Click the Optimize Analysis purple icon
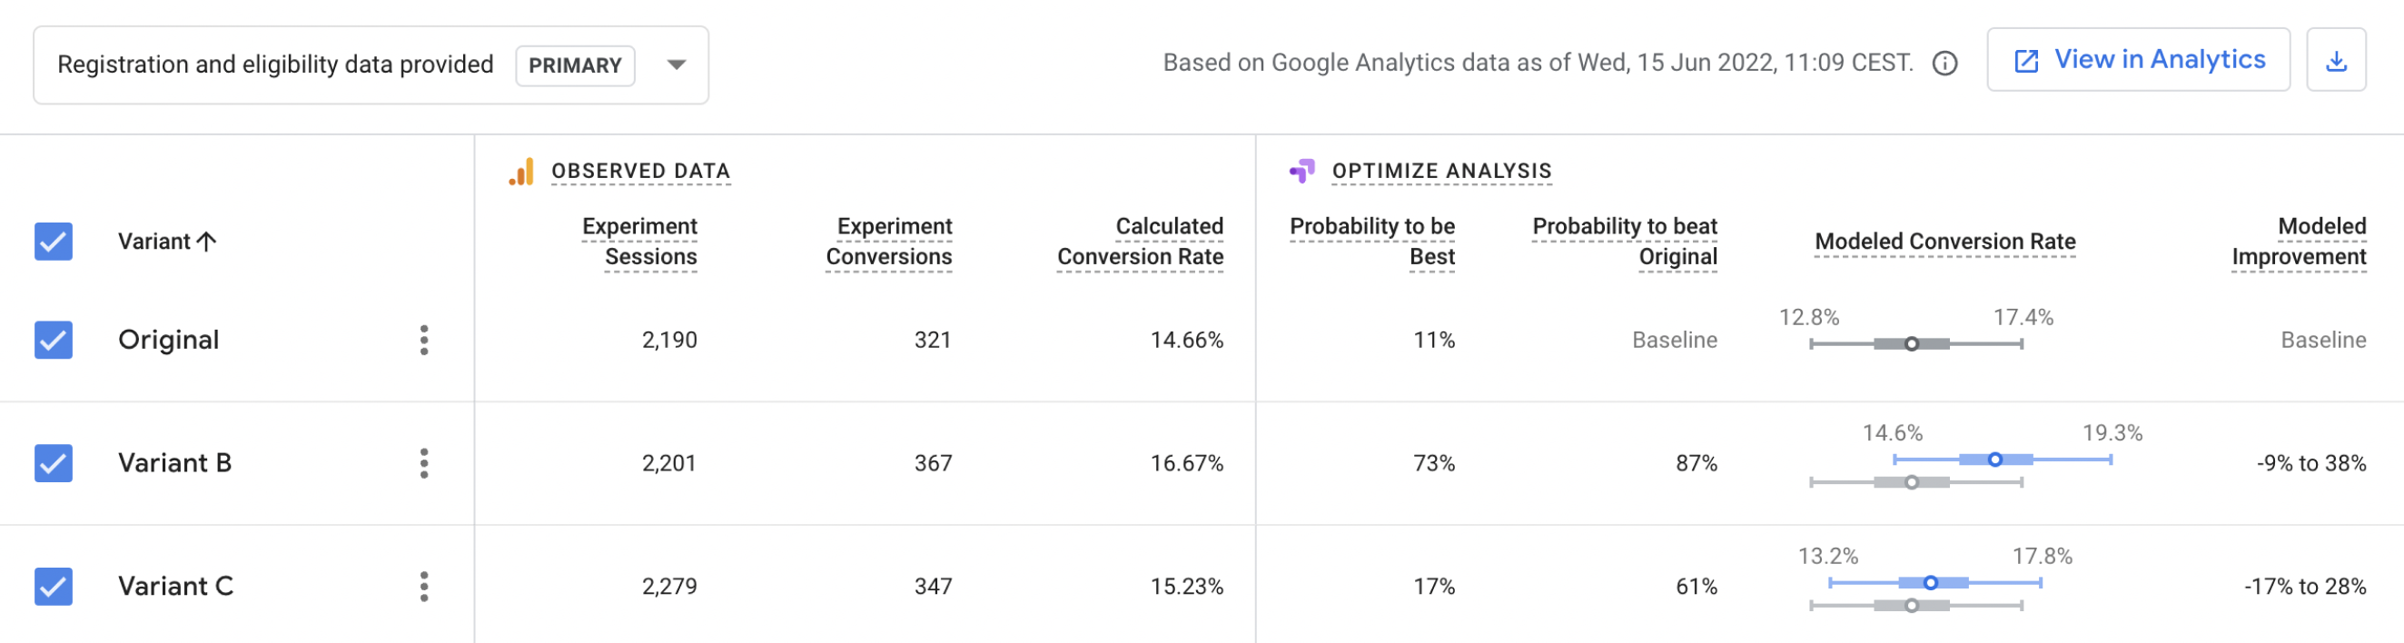 pos(1301,171)
